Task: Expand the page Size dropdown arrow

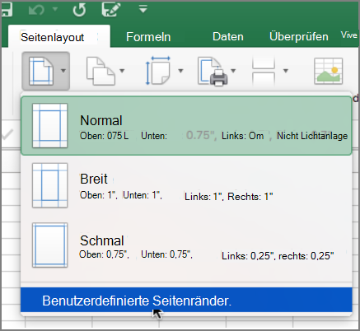Action: pos(180,71)
